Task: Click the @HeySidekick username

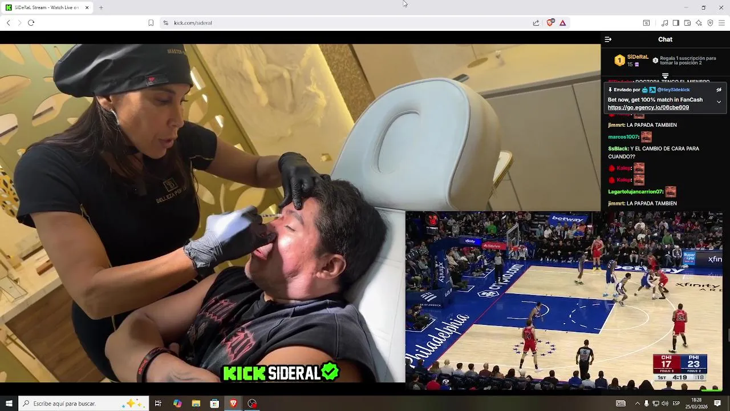Action: 673,90
